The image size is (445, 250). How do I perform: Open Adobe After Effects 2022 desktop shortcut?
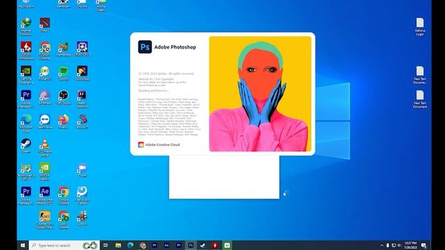(44, 196)
